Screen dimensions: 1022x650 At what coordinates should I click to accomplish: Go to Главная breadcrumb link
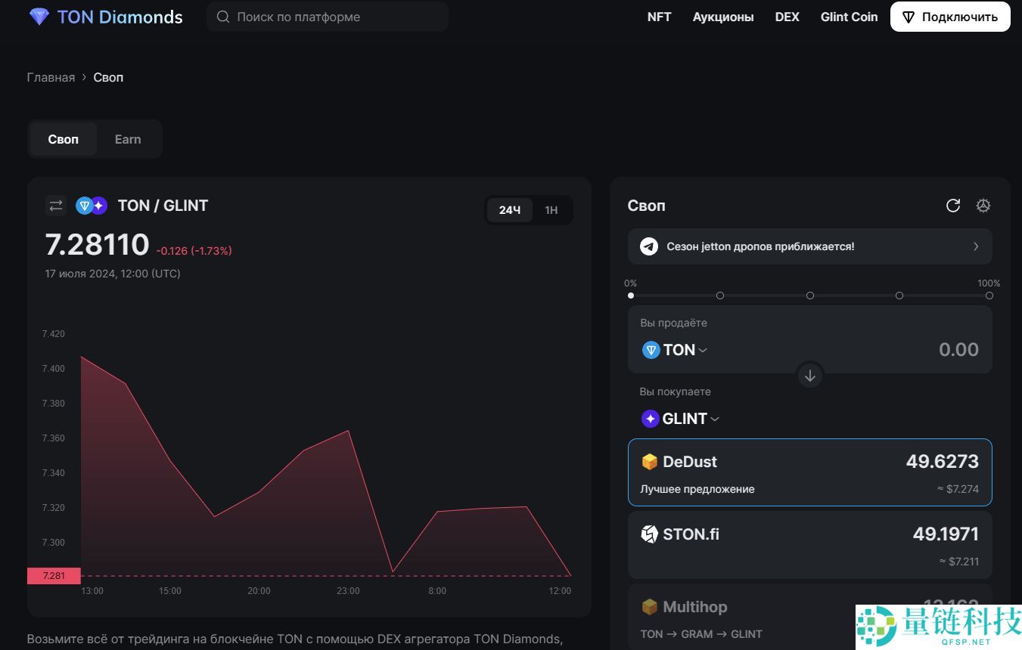click(x=51, y=77)
